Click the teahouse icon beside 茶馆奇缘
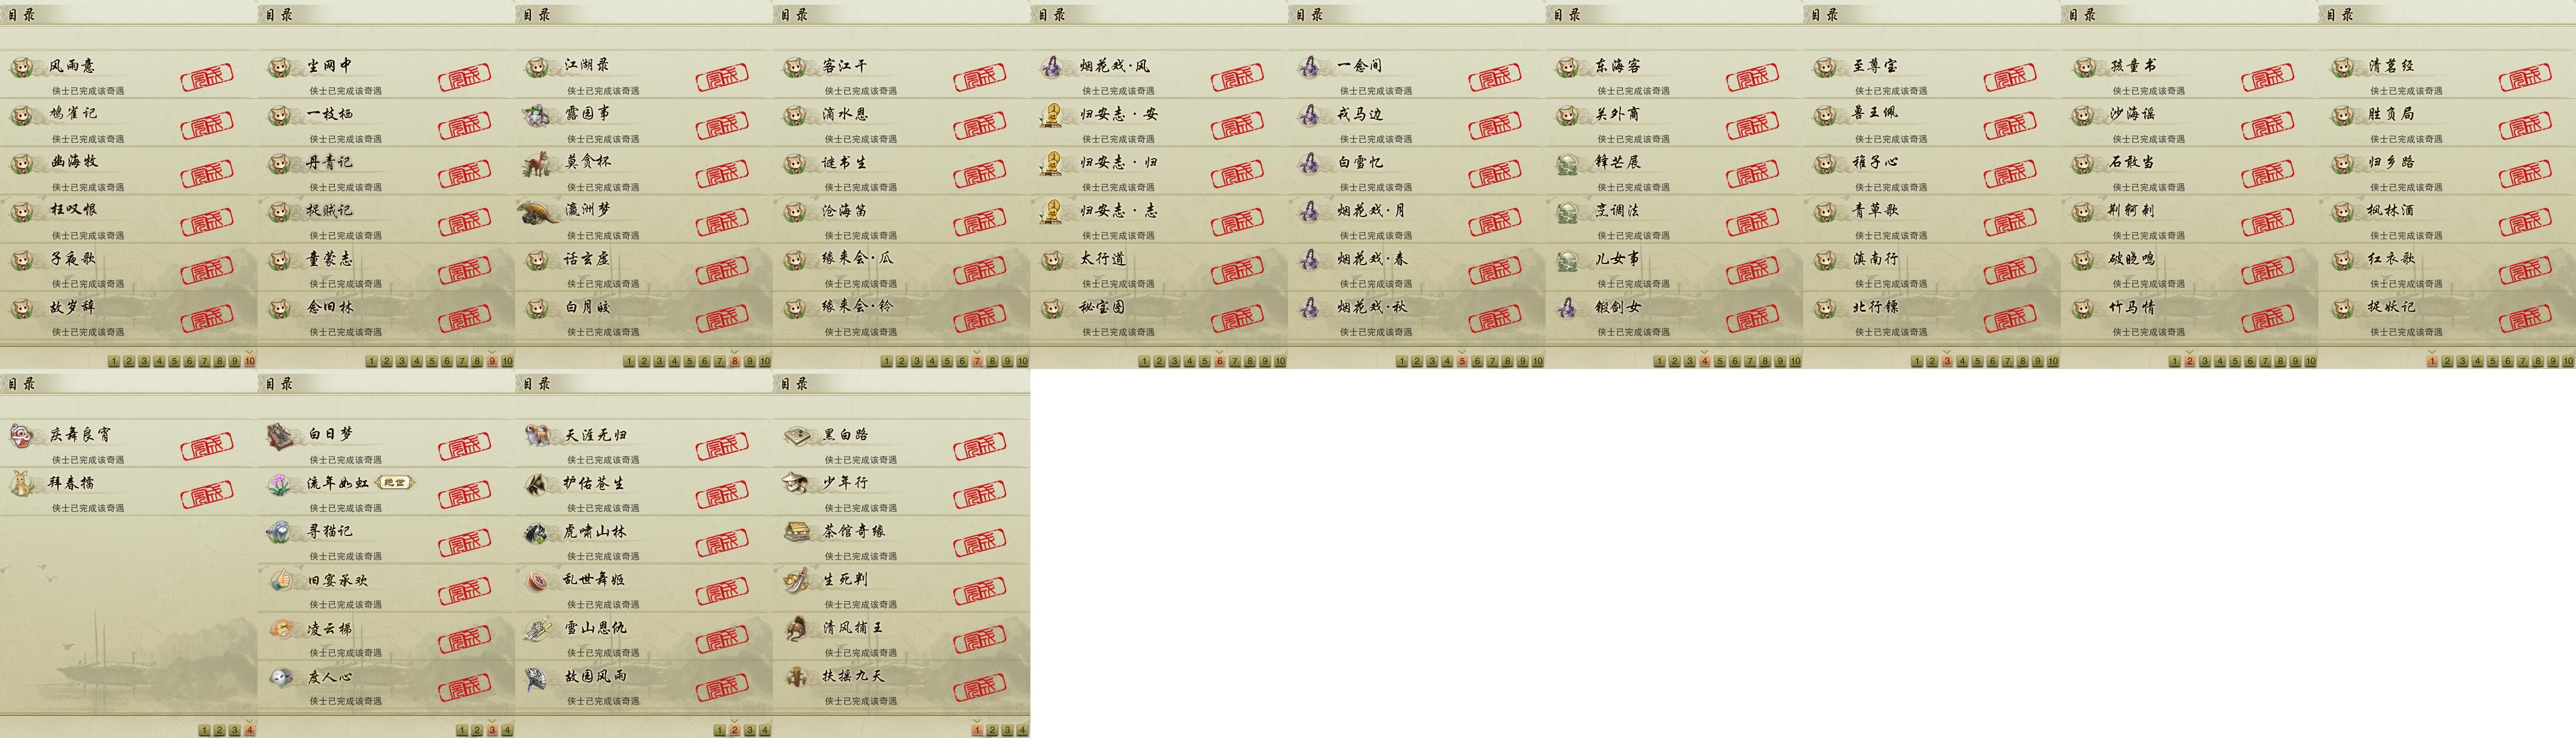 [x=796, y=532]
